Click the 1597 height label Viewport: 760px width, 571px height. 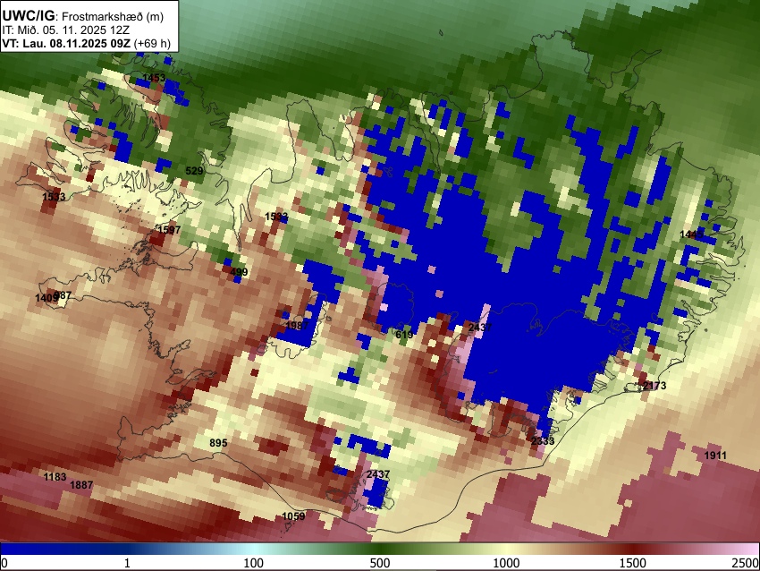169,229
